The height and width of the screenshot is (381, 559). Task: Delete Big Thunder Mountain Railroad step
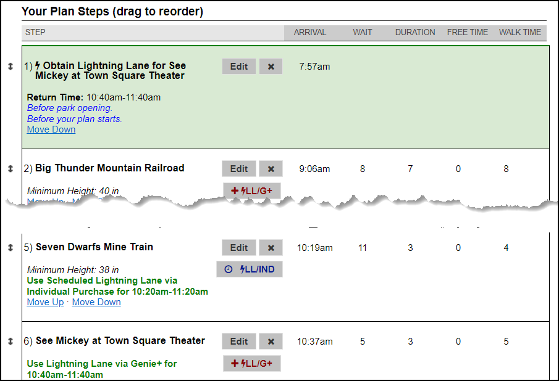[x=271, y=169]
